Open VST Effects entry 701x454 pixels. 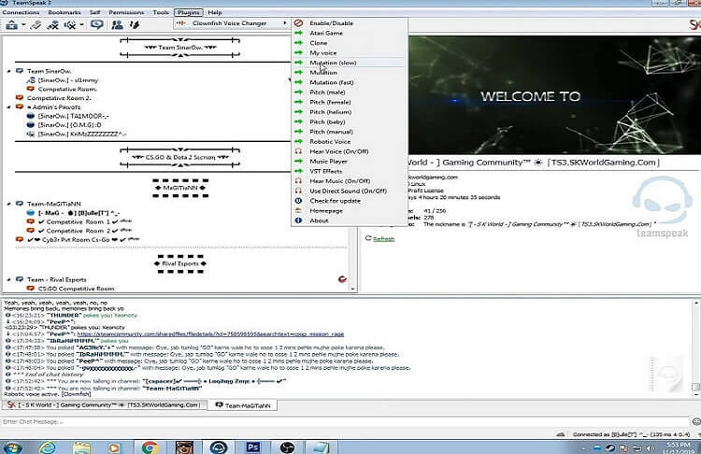click(x=349, y=171)
